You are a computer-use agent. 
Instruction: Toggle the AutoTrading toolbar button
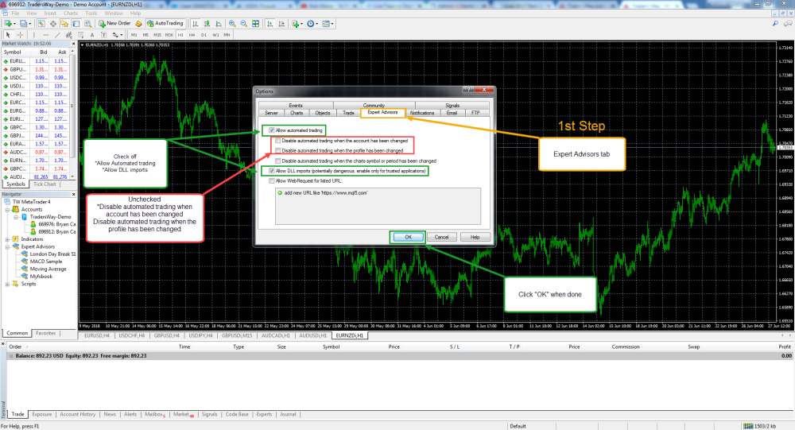165,23
